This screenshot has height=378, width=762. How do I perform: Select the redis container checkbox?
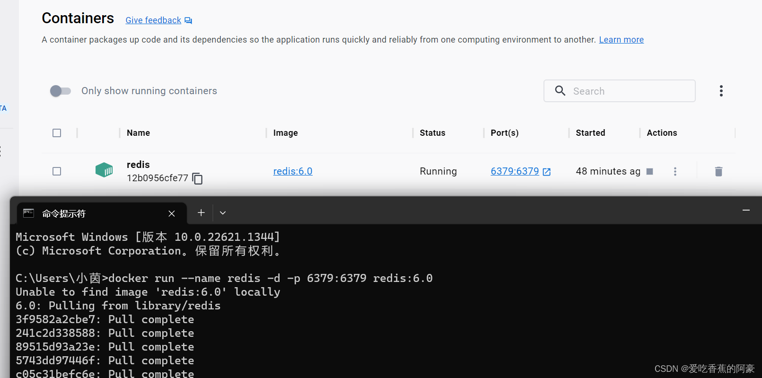(57, 171)
